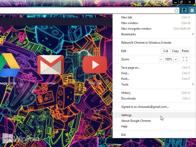This screenshot has height=147, width=196.
Task: Select Print... from the menu
Action: coord(154,79)
